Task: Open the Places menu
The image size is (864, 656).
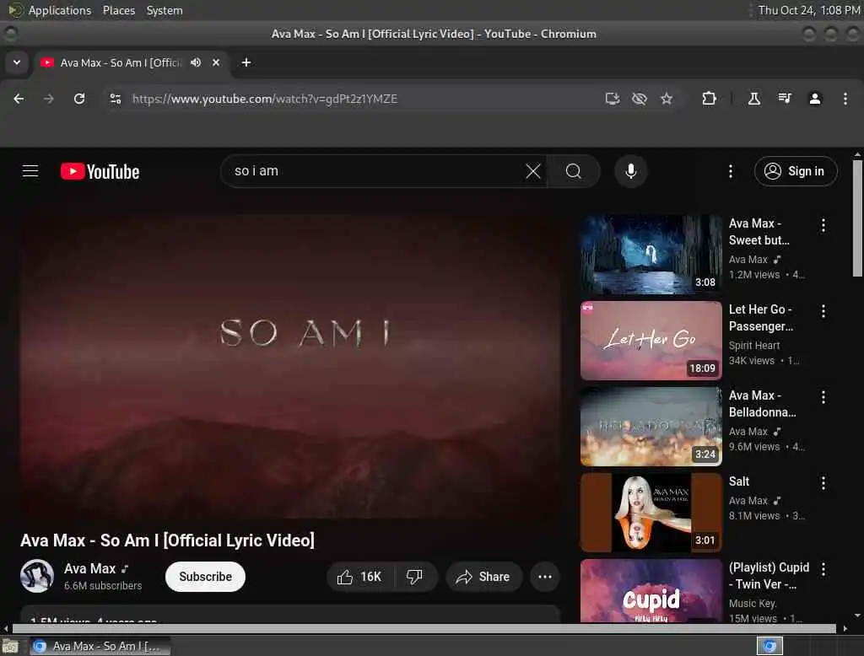Action: click(119, 10)
